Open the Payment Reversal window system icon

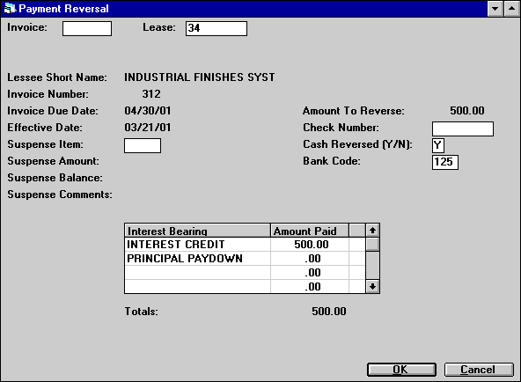(10, 8)
